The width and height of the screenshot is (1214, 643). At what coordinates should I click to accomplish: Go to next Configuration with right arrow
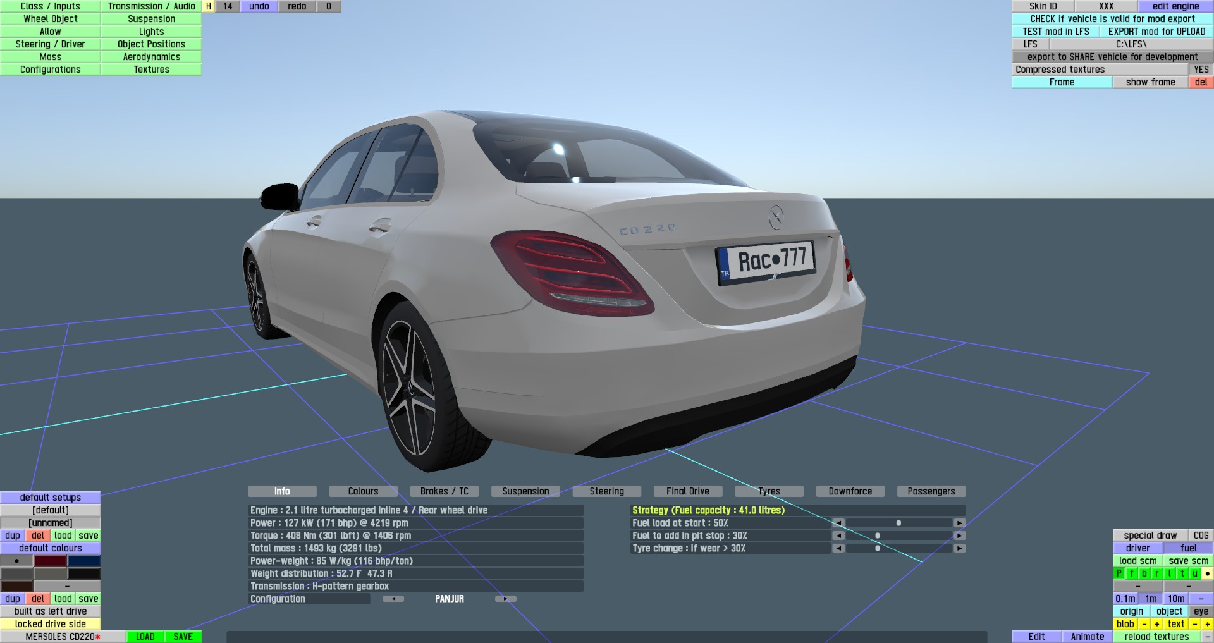506,599
